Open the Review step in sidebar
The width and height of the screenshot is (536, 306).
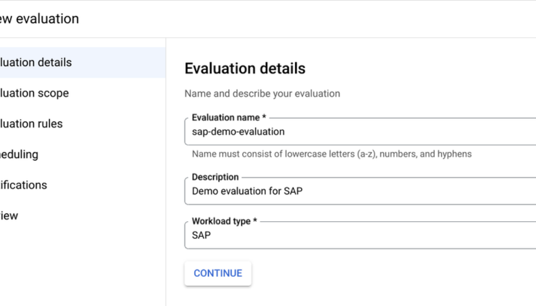pyautogui.click(x=9, y=216)
